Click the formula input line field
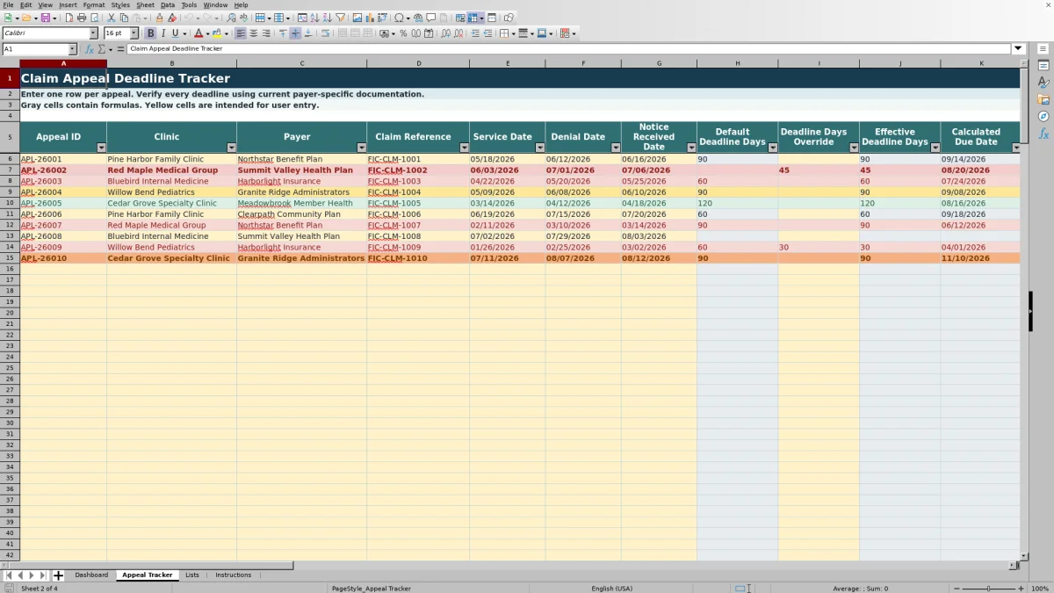The height and width of the screenshot is (593, 1054). pyautogui.click(x=569, y=49)
